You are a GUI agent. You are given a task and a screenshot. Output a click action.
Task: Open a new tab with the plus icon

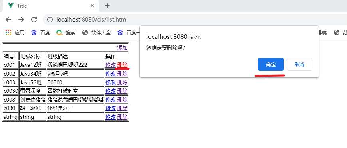(x=107, y=6)
